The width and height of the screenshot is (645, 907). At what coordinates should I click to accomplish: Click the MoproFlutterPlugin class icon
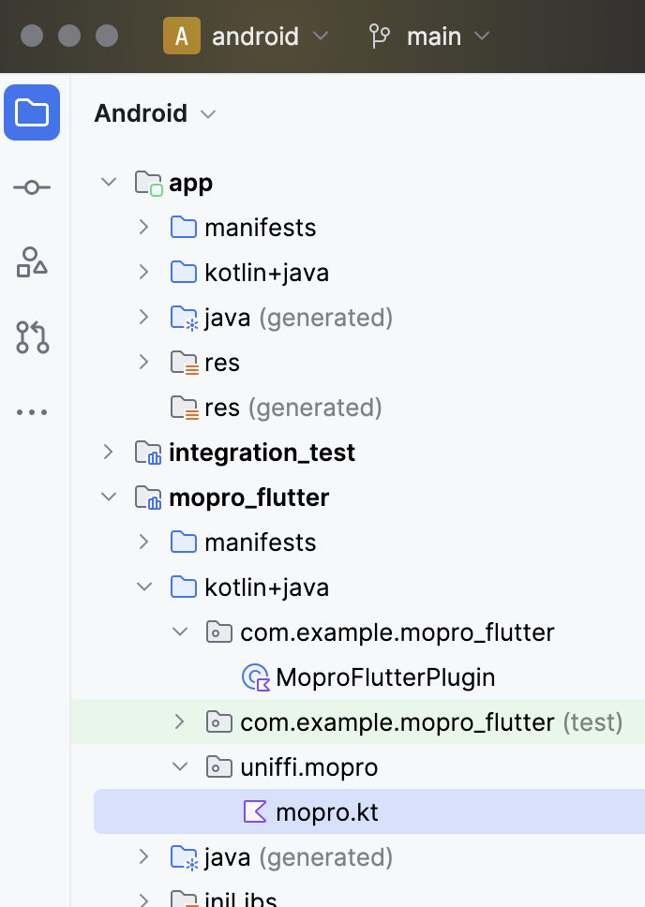pos(255,677)
